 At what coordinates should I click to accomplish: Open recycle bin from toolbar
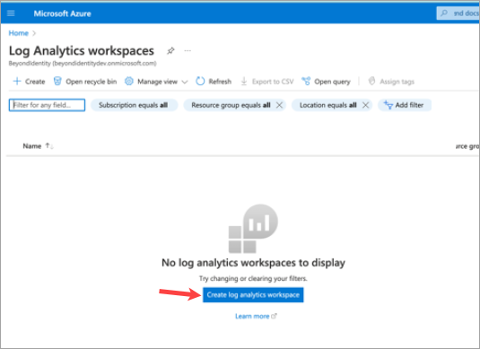85,82
